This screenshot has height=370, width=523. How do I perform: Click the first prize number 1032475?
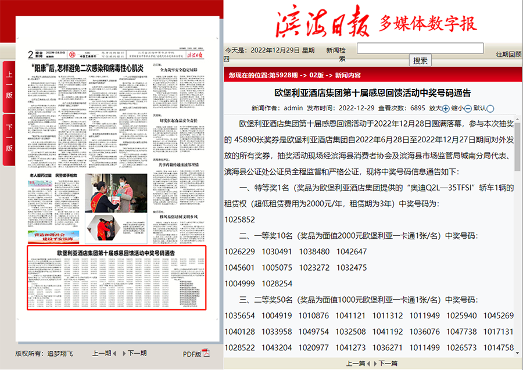point(352,268)
